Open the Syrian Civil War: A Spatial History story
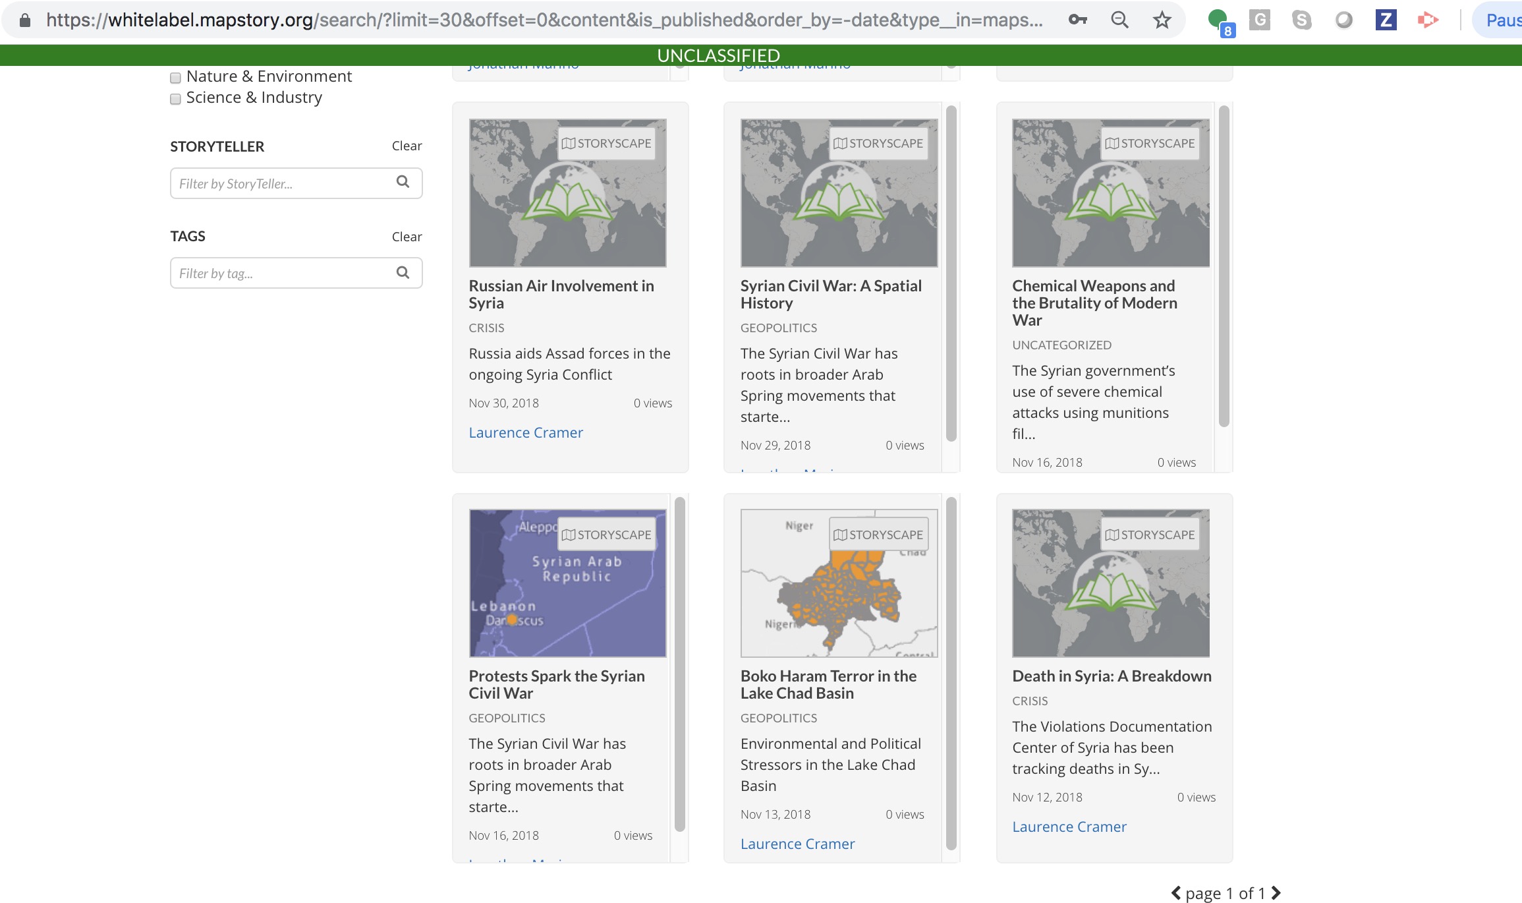 [831, 294]
